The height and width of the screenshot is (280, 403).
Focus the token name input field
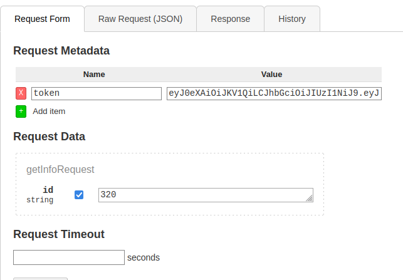(97, 93)
